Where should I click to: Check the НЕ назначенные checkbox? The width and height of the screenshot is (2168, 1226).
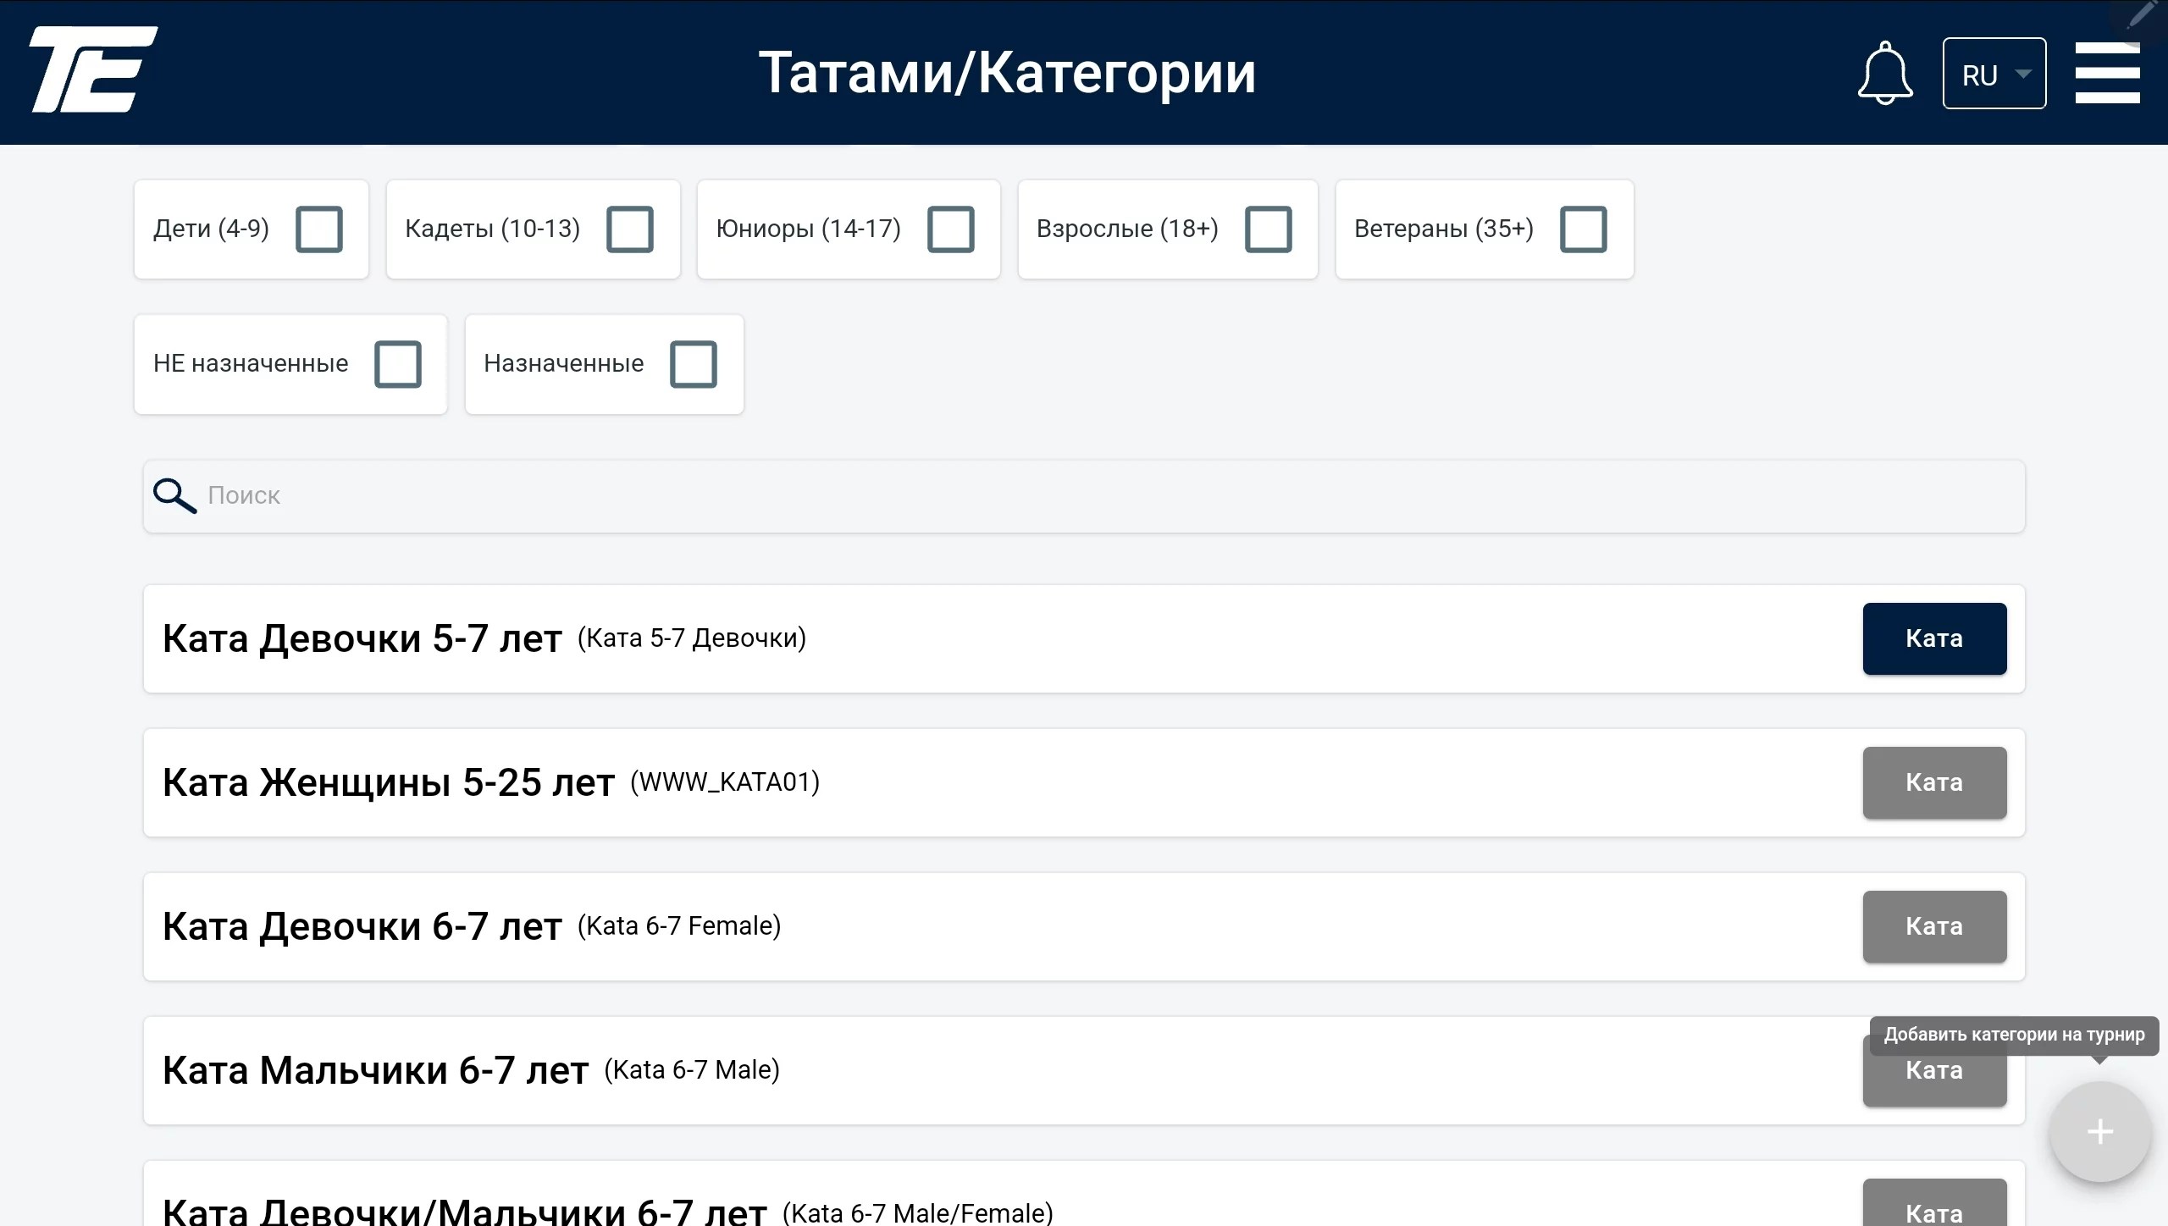(398, 364)
